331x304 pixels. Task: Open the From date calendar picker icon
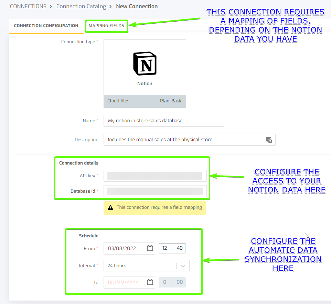(x=150, y=248)
